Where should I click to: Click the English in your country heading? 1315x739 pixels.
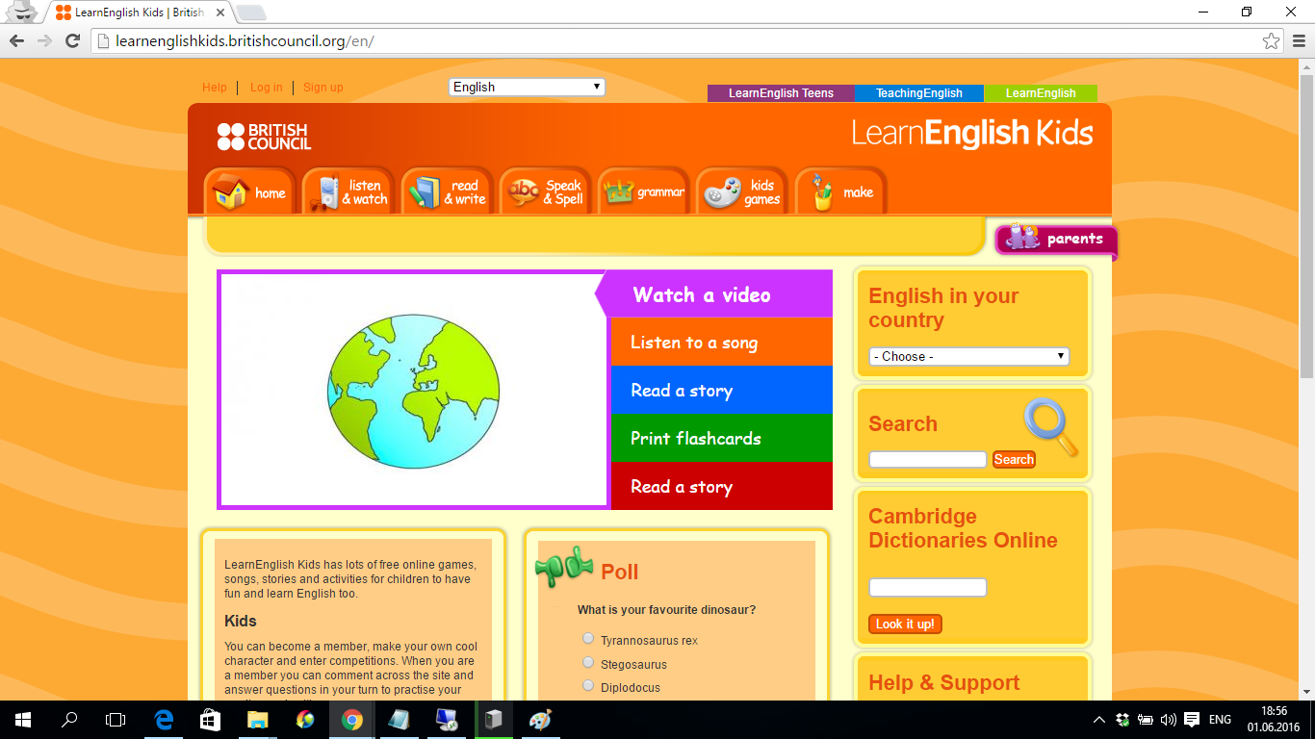[x=943, y=308]
